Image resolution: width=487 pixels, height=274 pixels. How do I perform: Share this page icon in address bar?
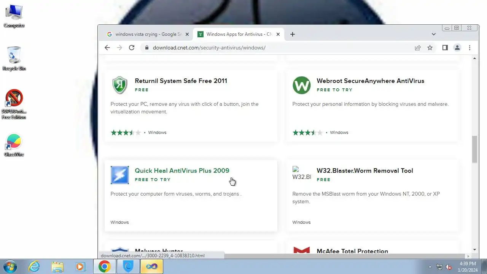tap(418, 48)
